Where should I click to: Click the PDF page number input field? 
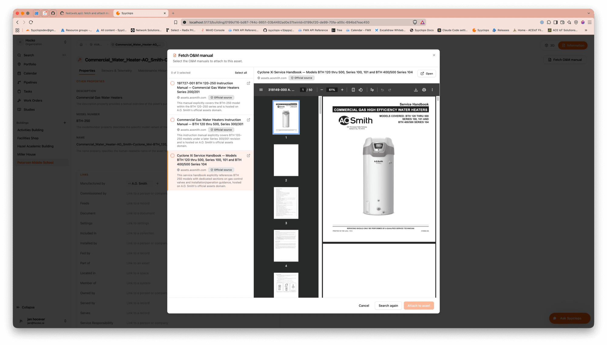[303, 90]
